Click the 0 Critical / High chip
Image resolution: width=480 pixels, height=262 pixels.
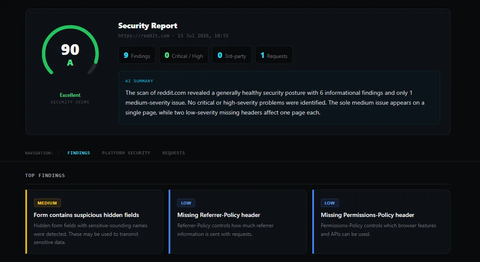point(184,55)
